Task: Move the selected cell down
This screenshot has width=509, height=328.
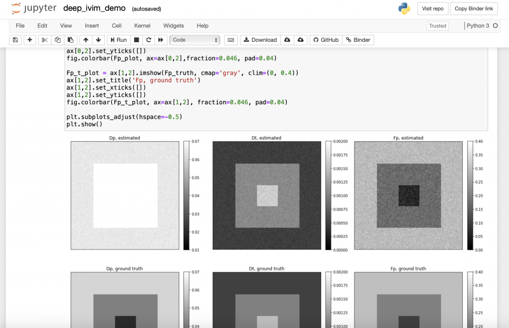Action: click(98, 40)
